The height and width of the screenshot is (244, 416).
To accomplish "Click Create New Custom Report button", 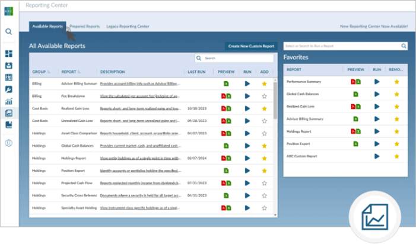I will [251, 46].
